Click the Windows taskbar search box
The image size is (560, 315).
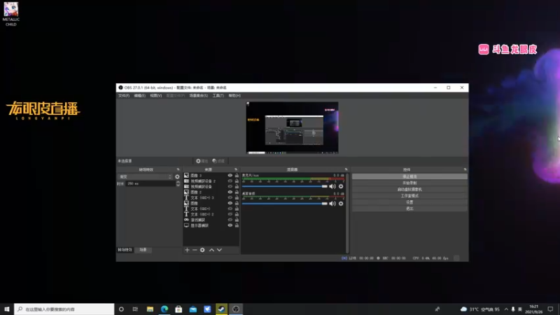click(64, 309)
